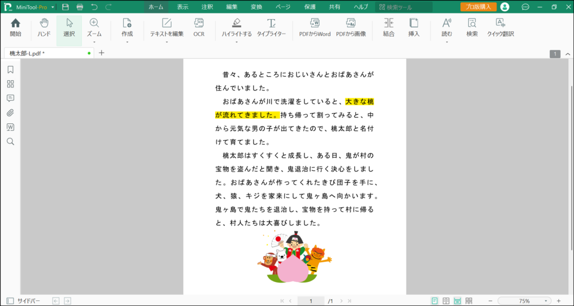Image resolution: width=574 pixels, height=306 pixels.
Task: Switch to two-page view mode
Action: (x=446, y=301)
